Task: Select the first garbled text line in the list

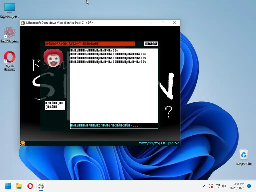Action: click(94, 50)
